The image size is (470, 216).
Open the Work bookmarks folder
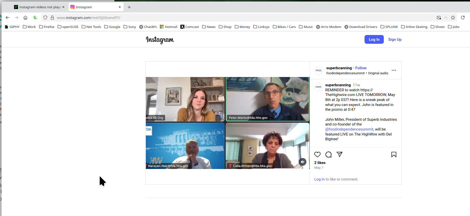29,27
